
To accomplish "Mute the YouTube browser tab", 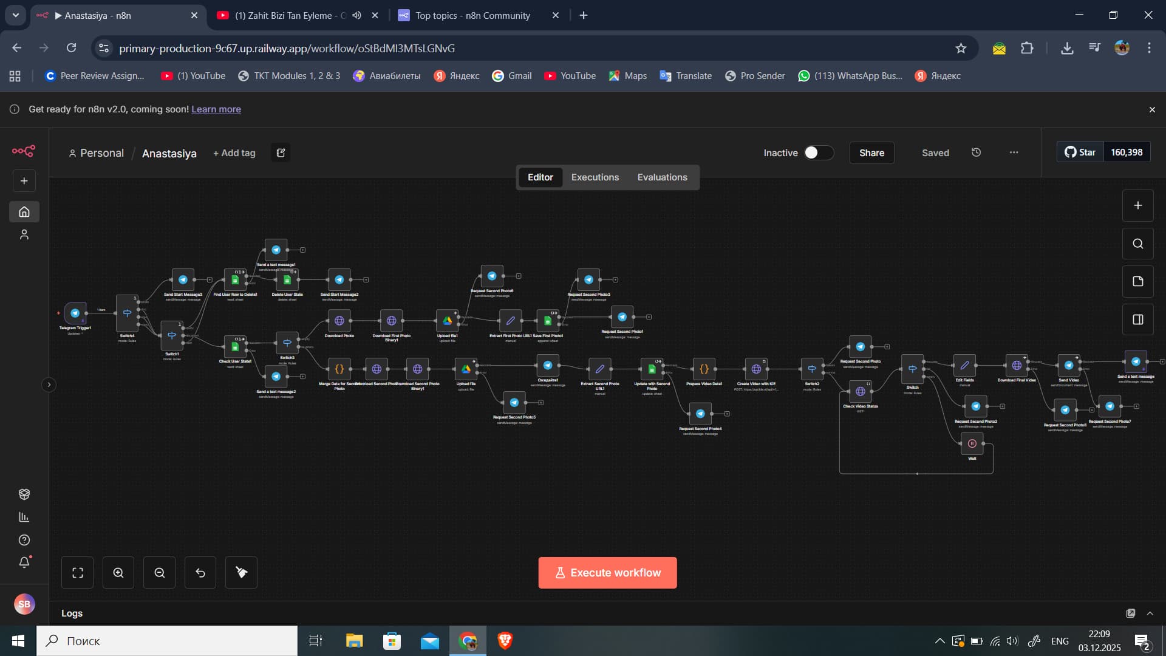I will tap(357, 15).
